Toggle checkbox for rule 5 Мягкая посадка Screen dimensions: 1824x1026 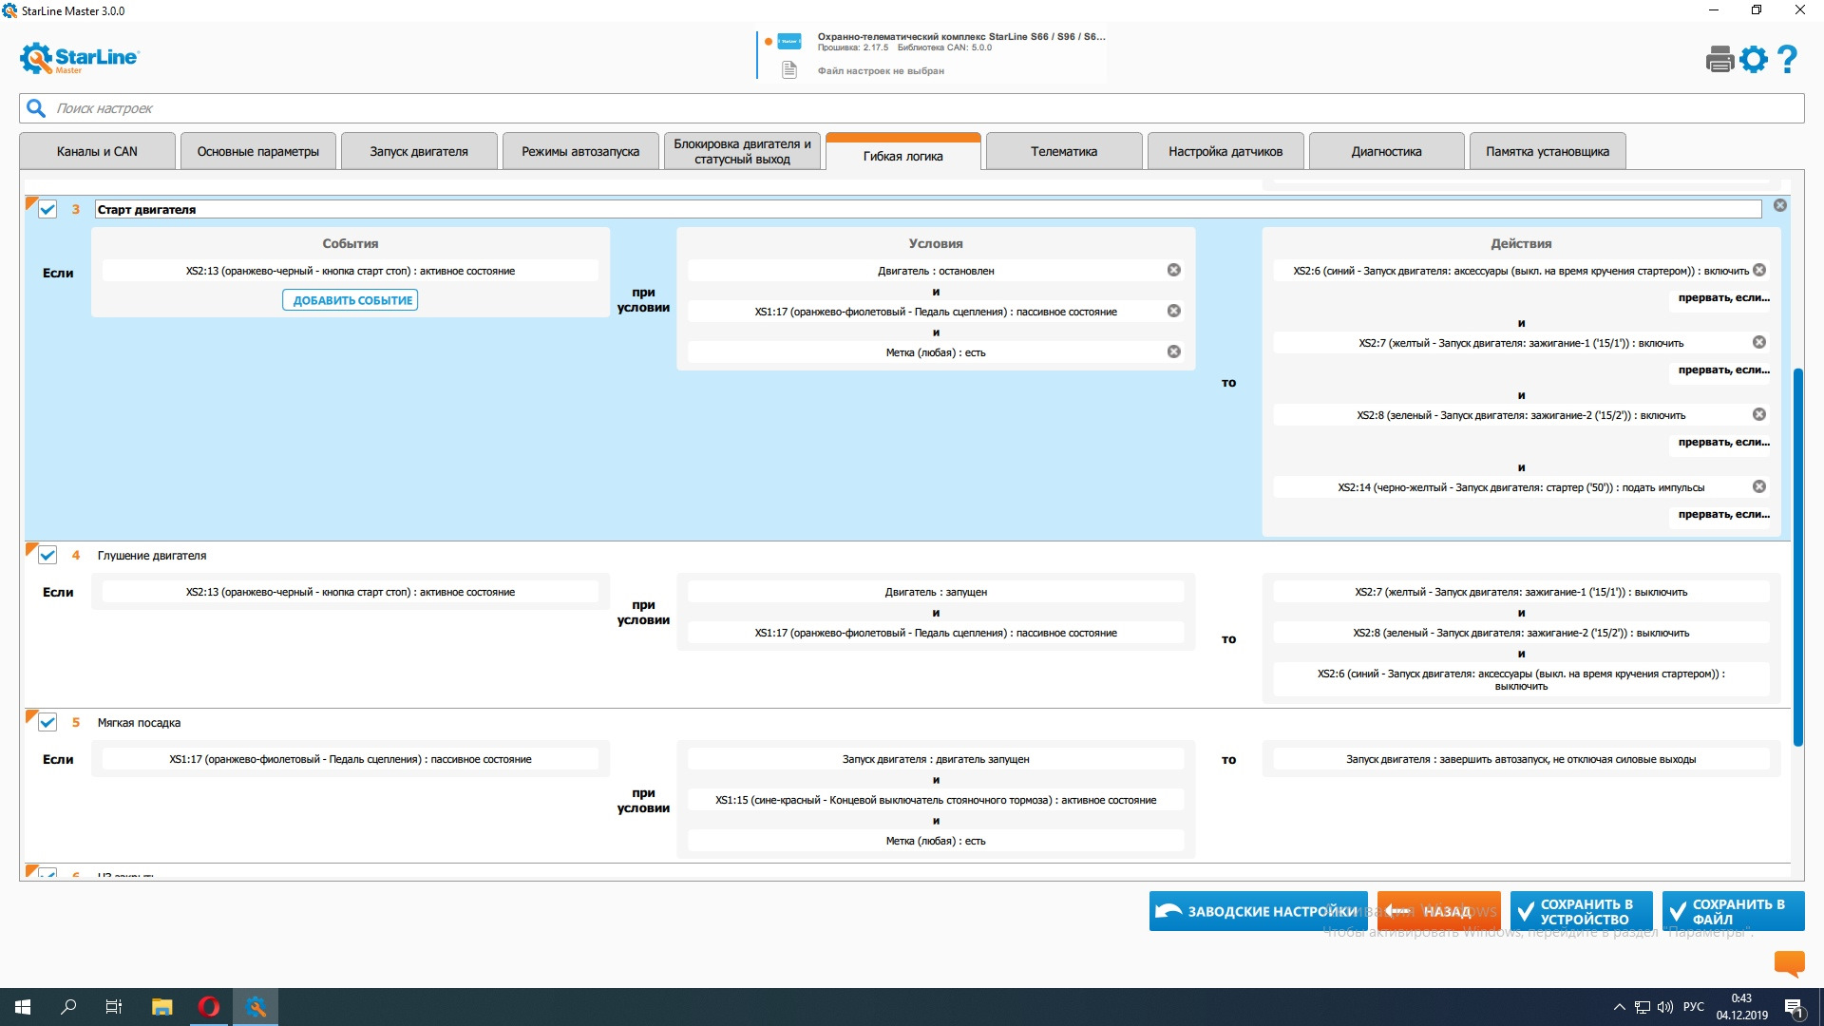(x=47, y=722)
